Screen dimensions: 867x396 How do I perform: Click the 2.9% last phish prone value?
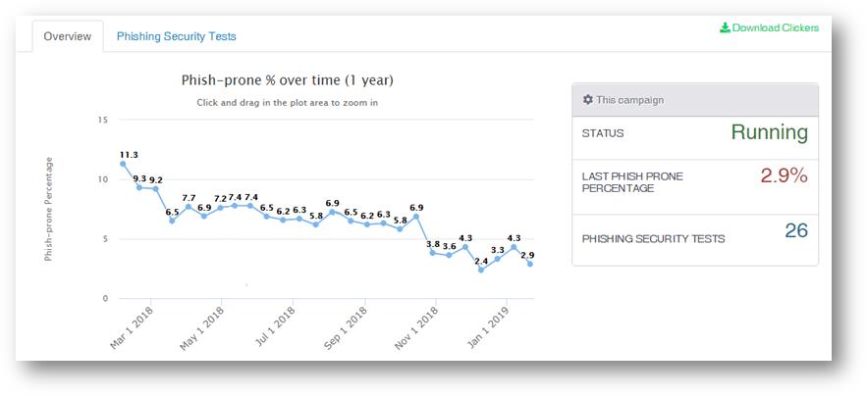point(784,176)
